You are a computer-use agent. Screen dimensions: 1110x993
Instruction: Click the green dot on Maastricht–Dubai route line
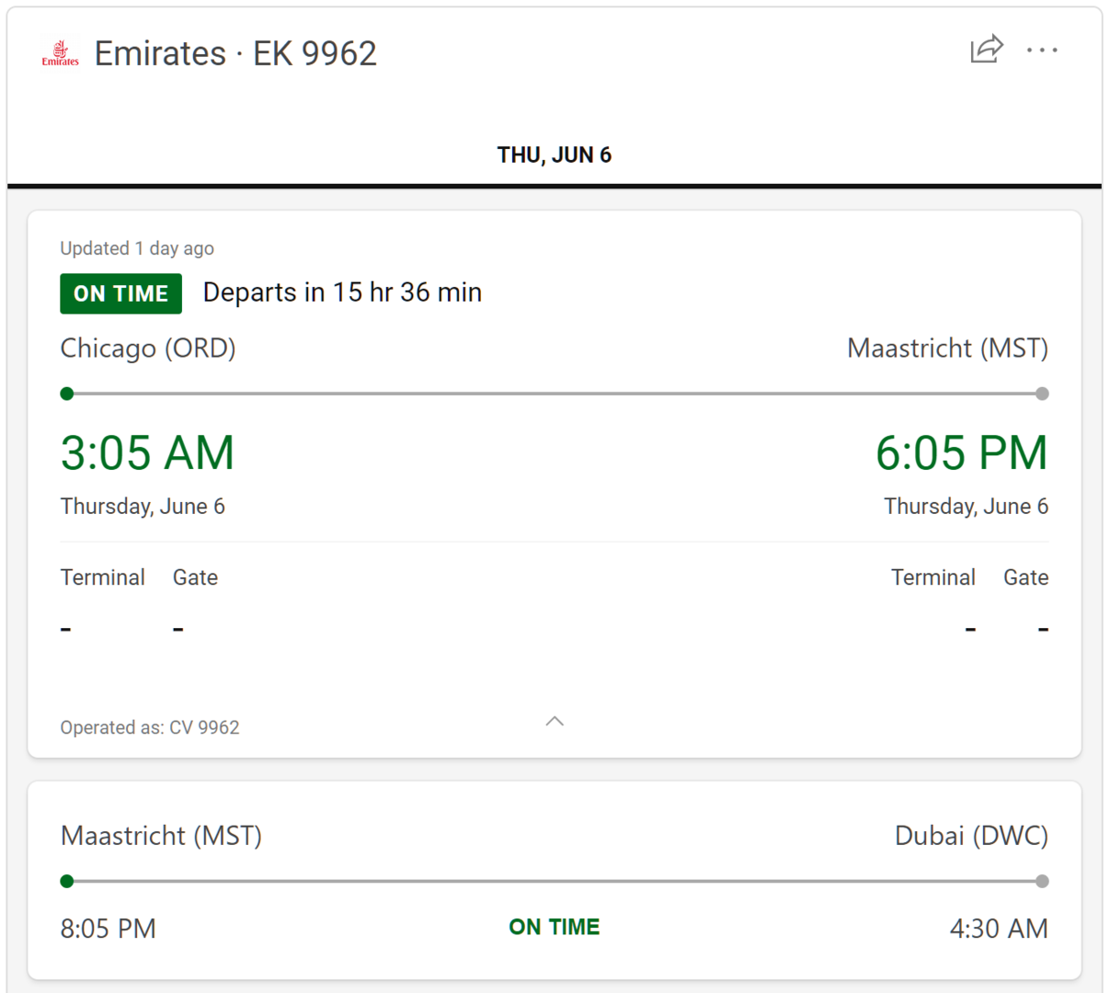pos(66,882)
